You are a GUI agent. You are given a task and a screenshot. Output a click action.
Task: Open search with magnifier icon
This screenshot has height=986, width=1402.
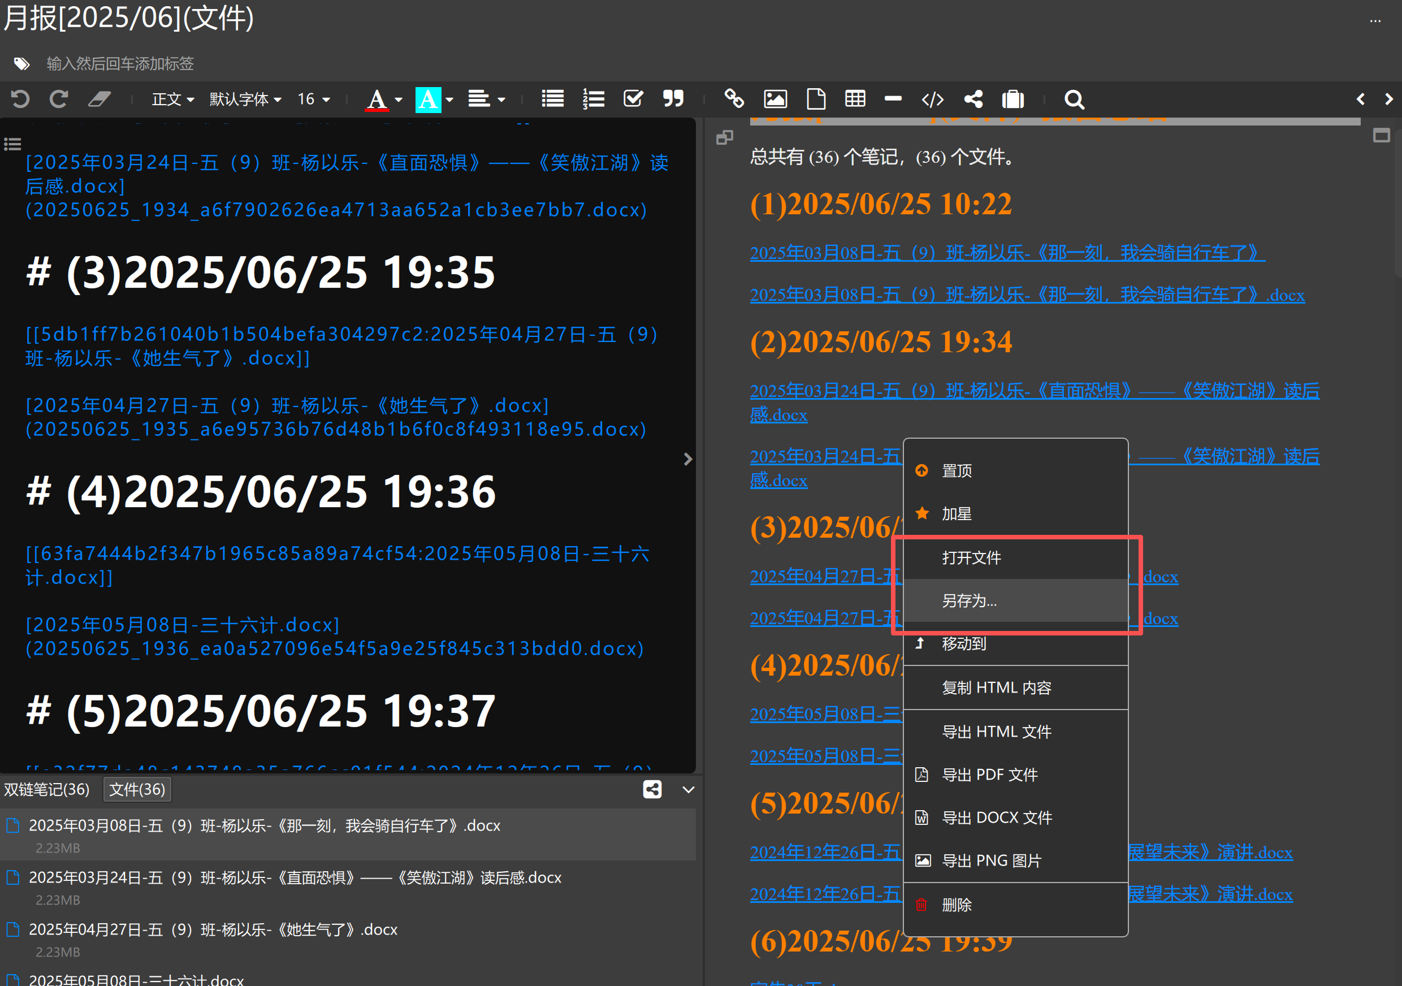(1074, 99)
